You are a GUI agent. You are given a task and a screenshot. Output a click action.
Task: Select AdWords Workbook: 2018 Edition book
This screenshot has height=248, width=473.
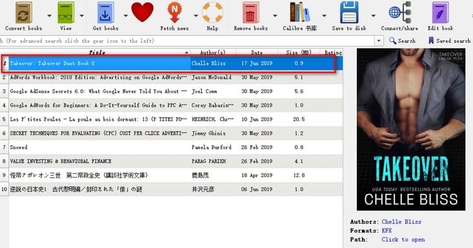pos(175,77)
